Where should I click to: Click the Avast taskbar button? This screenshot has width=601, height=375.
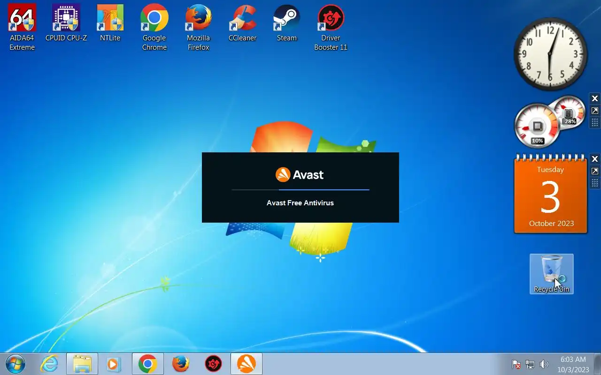pyautogui.click(x=247, y=364)
